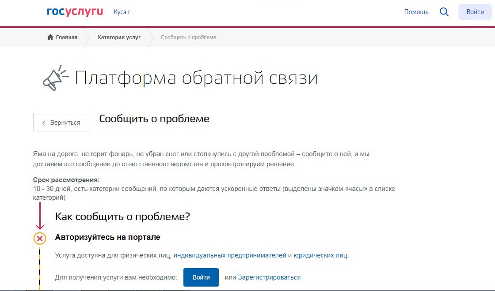
Task: Click the Платформа обратной связи heading
Action: click(196, 78)
